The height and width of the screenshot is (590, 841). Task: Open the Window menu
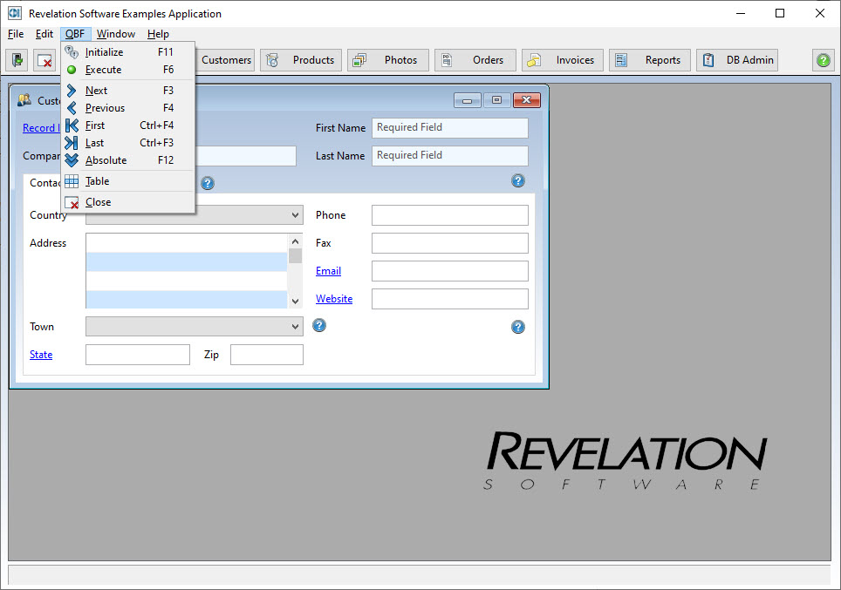[116, 34]
